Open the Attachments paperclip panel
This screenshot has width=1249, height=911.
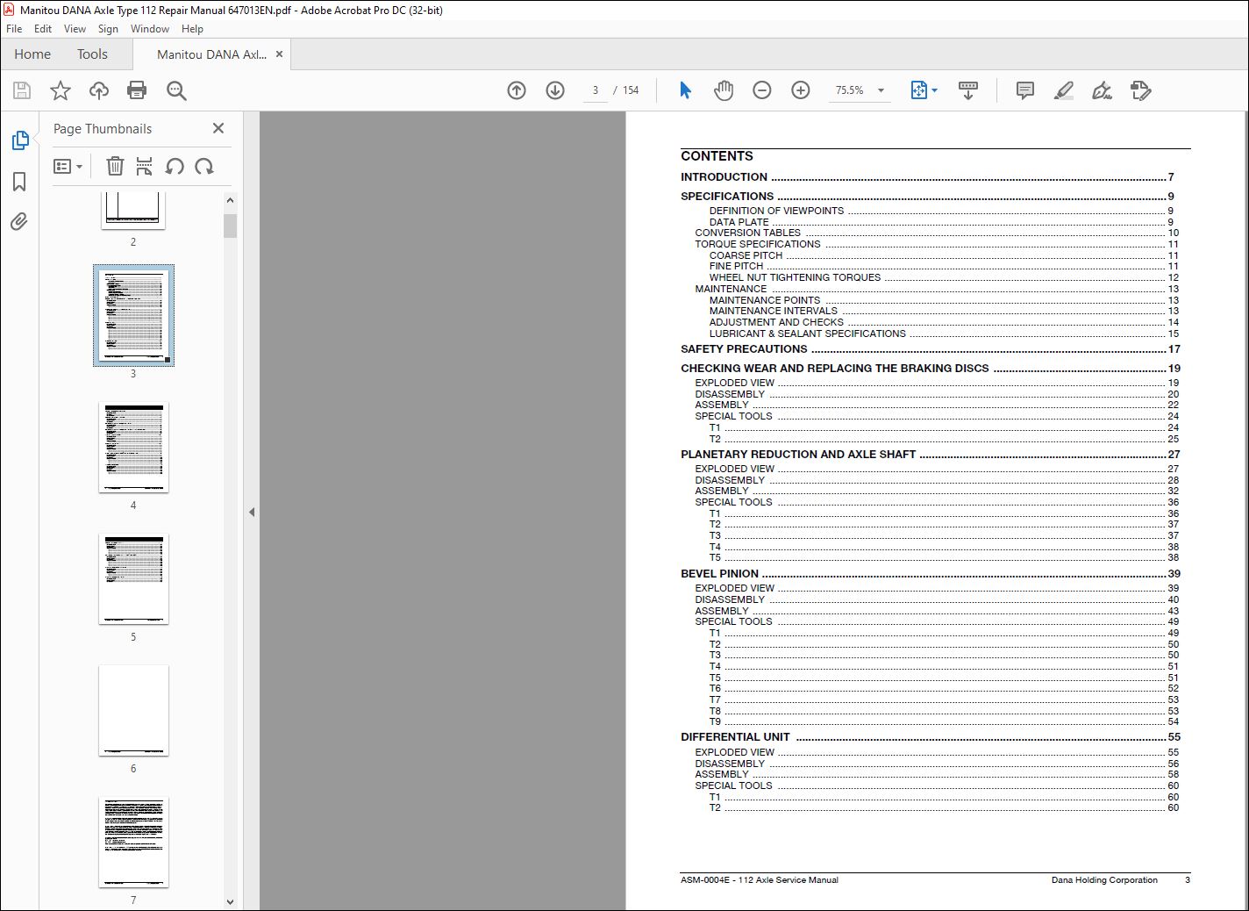(x=19, y=222)
